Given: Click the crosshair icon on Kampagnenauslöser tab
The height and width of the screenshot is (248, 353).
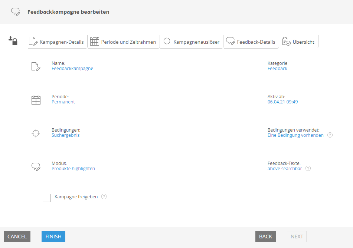Looking at the screenshot, I should coord(167,41).
